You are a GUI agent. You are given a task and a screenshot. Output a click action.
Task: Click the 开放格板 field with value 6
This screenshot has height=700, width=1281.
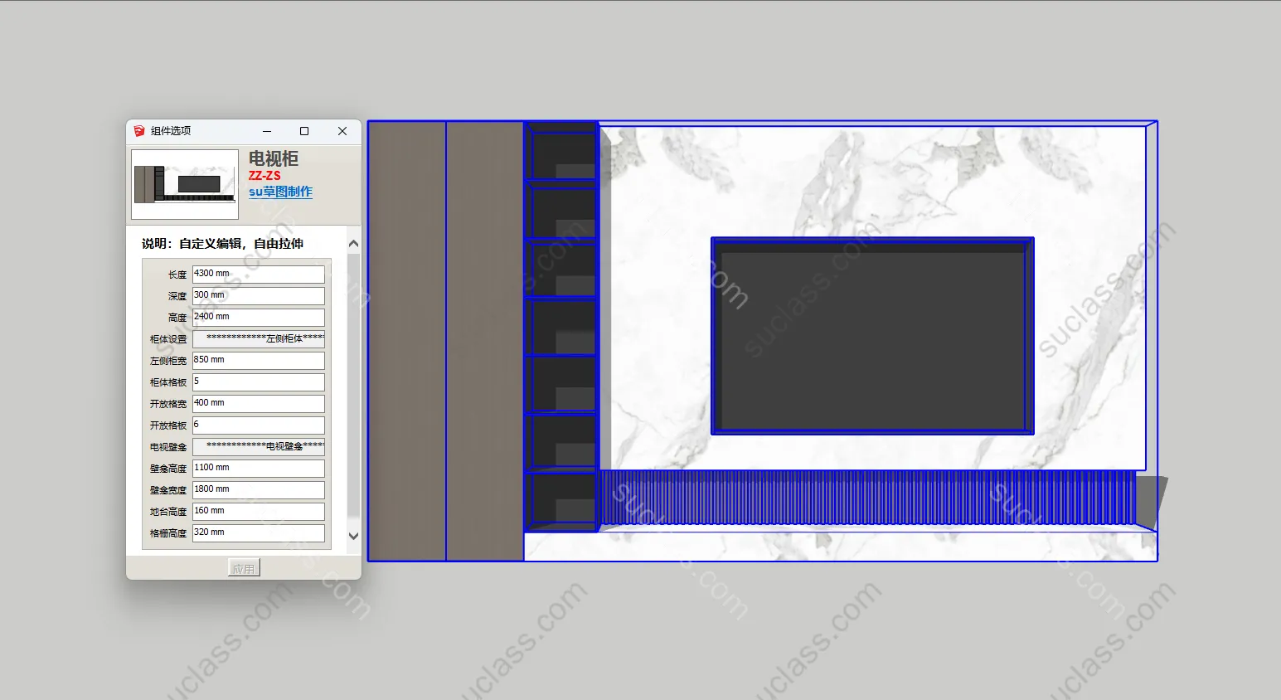pos(258,425)
